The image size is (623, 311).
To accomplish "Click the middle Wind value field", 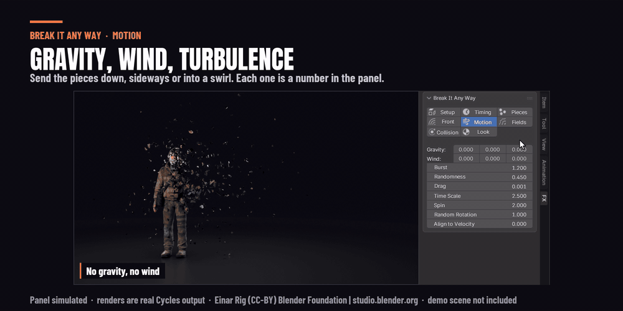I will coord(493,159).
